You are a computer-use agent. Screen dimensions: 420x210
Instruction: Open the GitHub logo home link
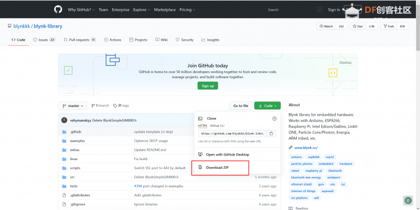[58, 9]
